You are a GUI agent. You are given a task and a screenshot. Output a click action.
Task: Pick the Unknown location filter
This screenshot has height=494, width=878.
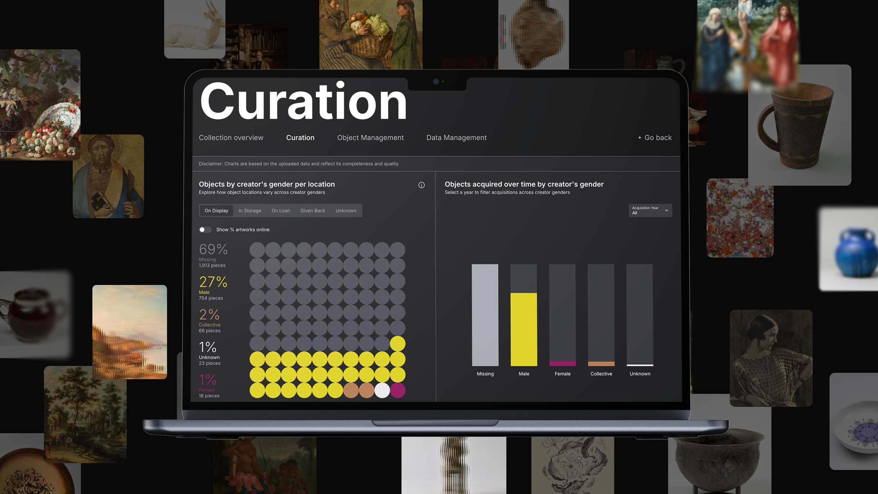346,211
